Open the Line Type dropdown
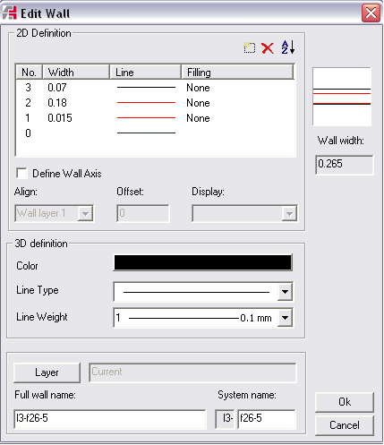This screenshot has width=384, height=445. (x=285, y=291)
